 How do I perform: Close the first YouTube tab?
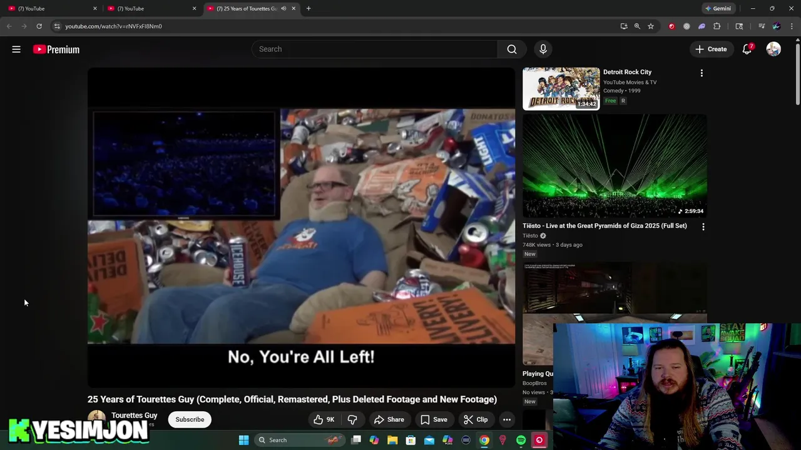click(95, 9)
